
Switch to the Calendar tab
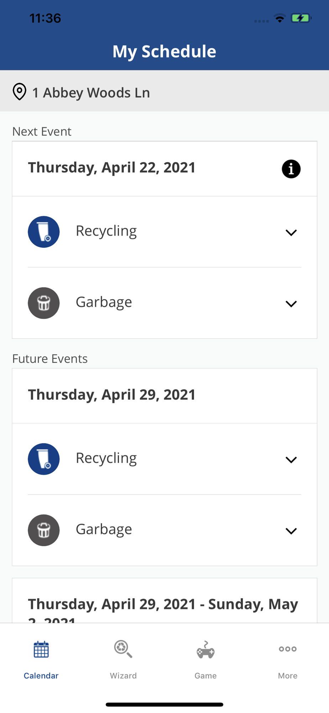41,659
